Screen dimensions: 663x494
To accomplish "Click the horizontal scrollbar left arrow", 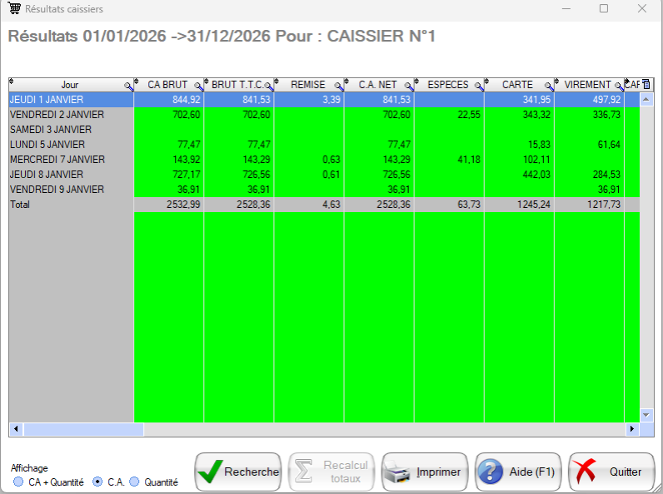I will pyautogui.click(x=16, y=429).
